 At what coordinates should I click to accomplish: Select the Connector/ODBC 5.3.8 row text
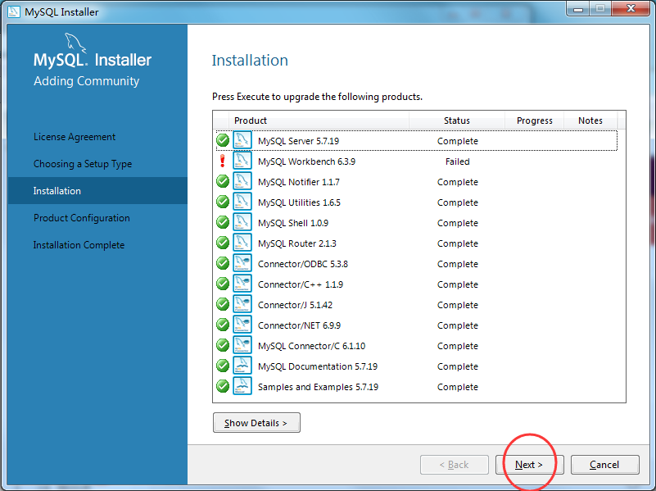coord(303,264)
